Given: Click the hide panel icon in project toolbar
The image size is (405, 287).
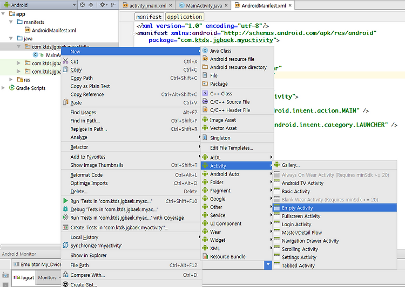Looking at the screenshot, I should pos(113,5).
